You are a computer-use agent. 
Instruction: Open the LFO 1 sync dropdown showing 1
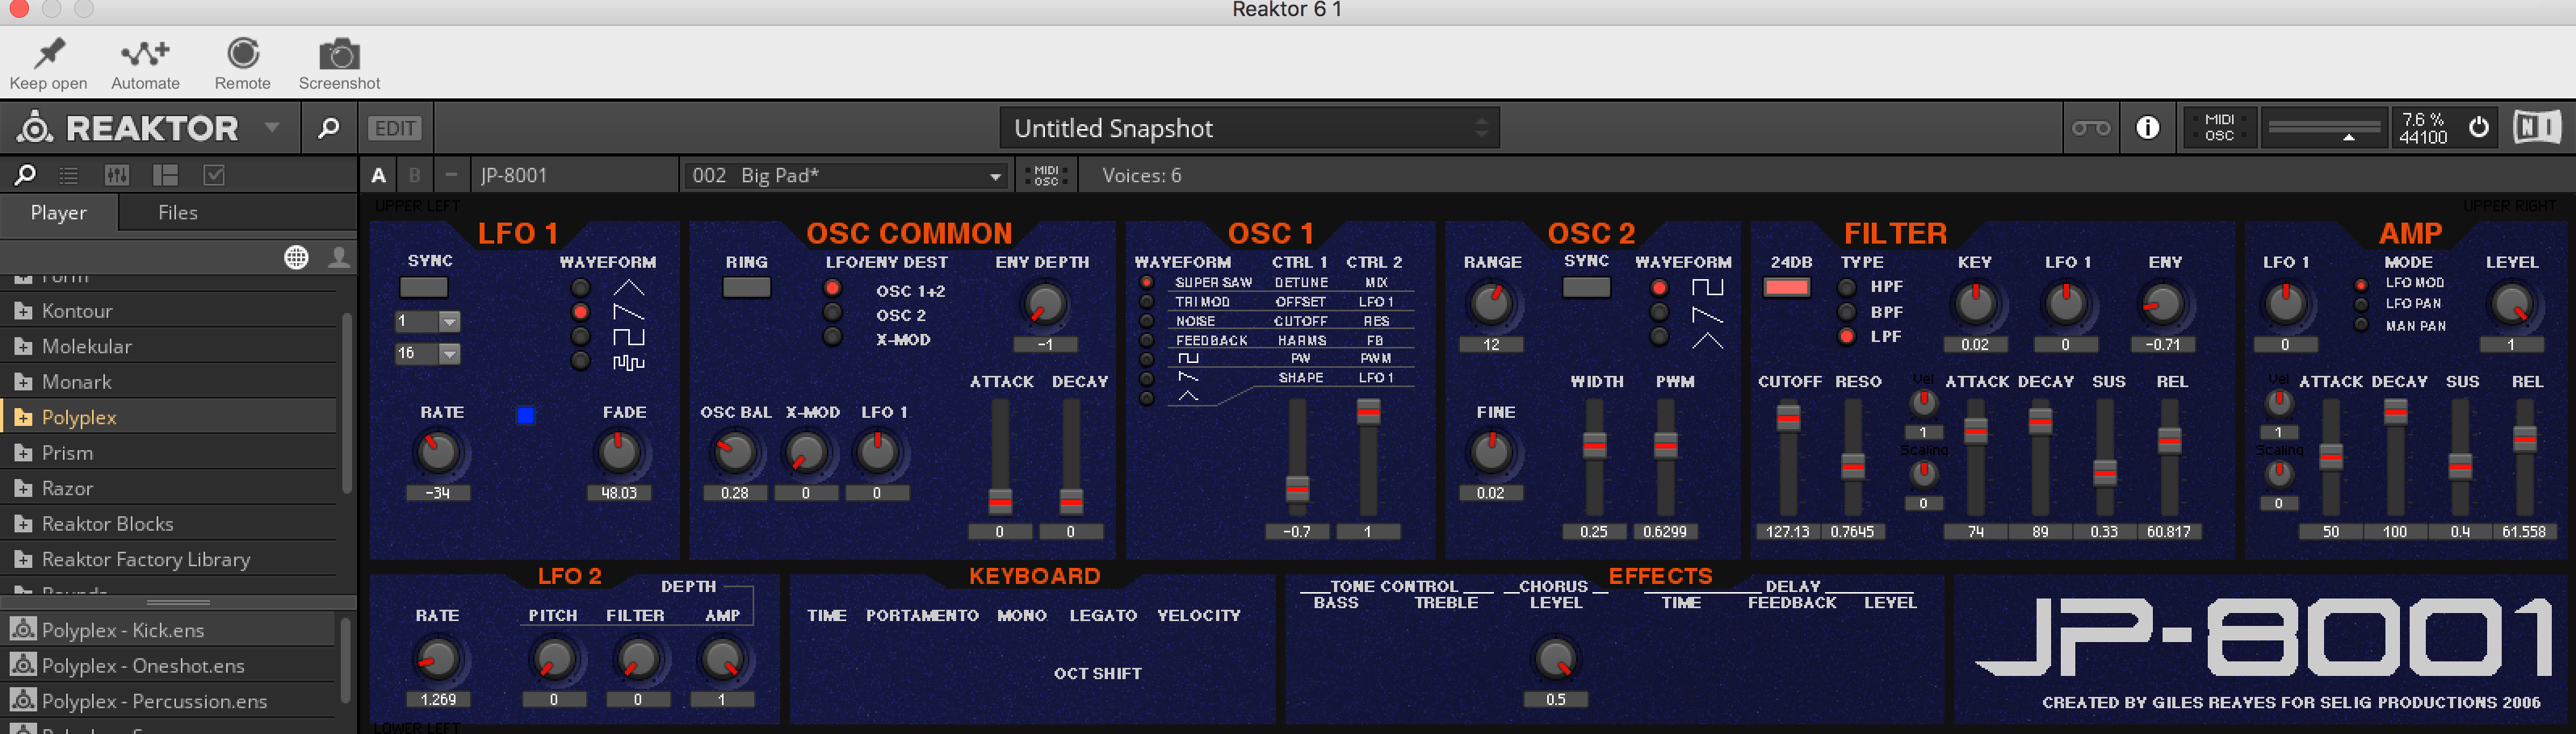[x=427, y=322]
